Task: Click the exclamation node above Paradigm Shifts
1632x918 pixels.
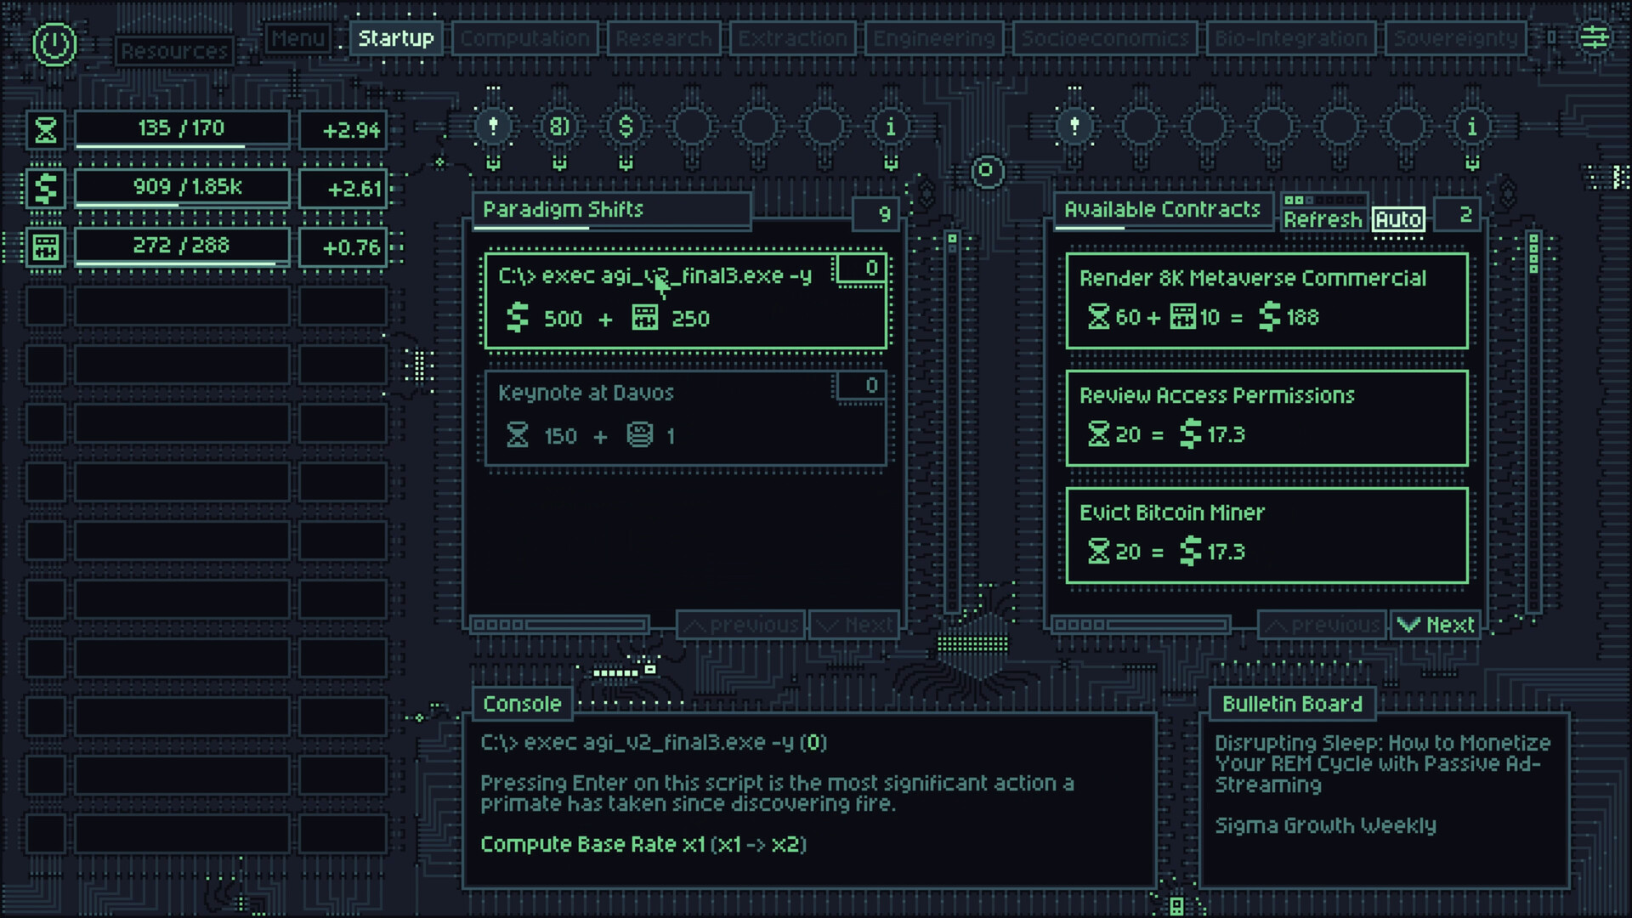Action: [493, 127]
